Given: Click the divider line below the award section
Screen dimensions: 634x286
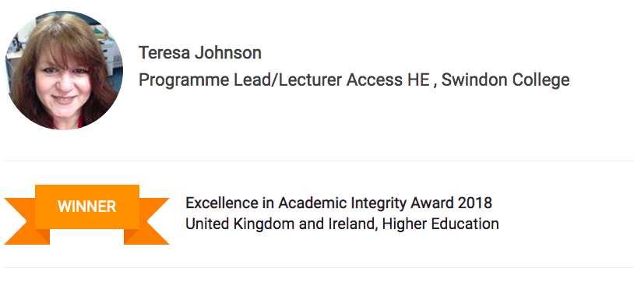Looking at the screenshot, I should 319,267.
